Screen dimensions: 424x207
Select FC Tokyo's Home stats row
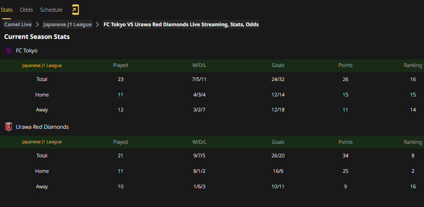pyautogui.click(x=212, y=95)
